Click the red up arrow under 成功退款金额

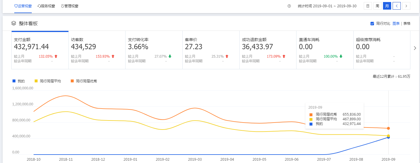click(x=284, y=56)
